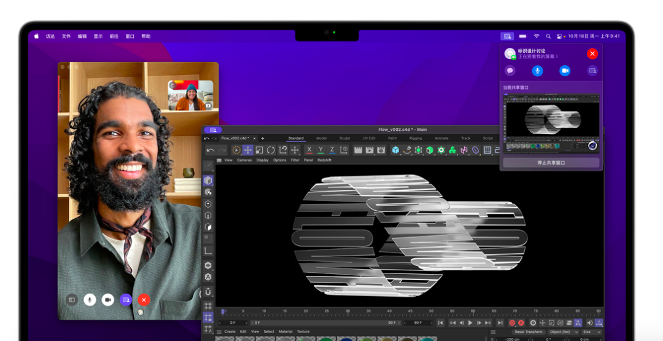Toggle Y axis lock
This screenshot has width=663, height=341.
(320, 150)
